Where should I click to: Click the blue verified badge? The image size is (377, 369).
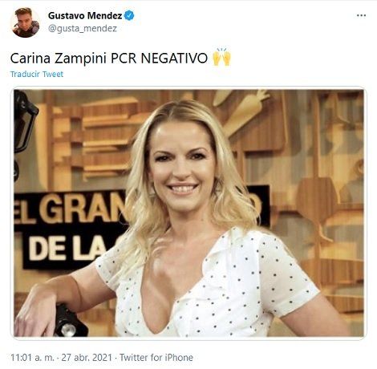point(129,16)
